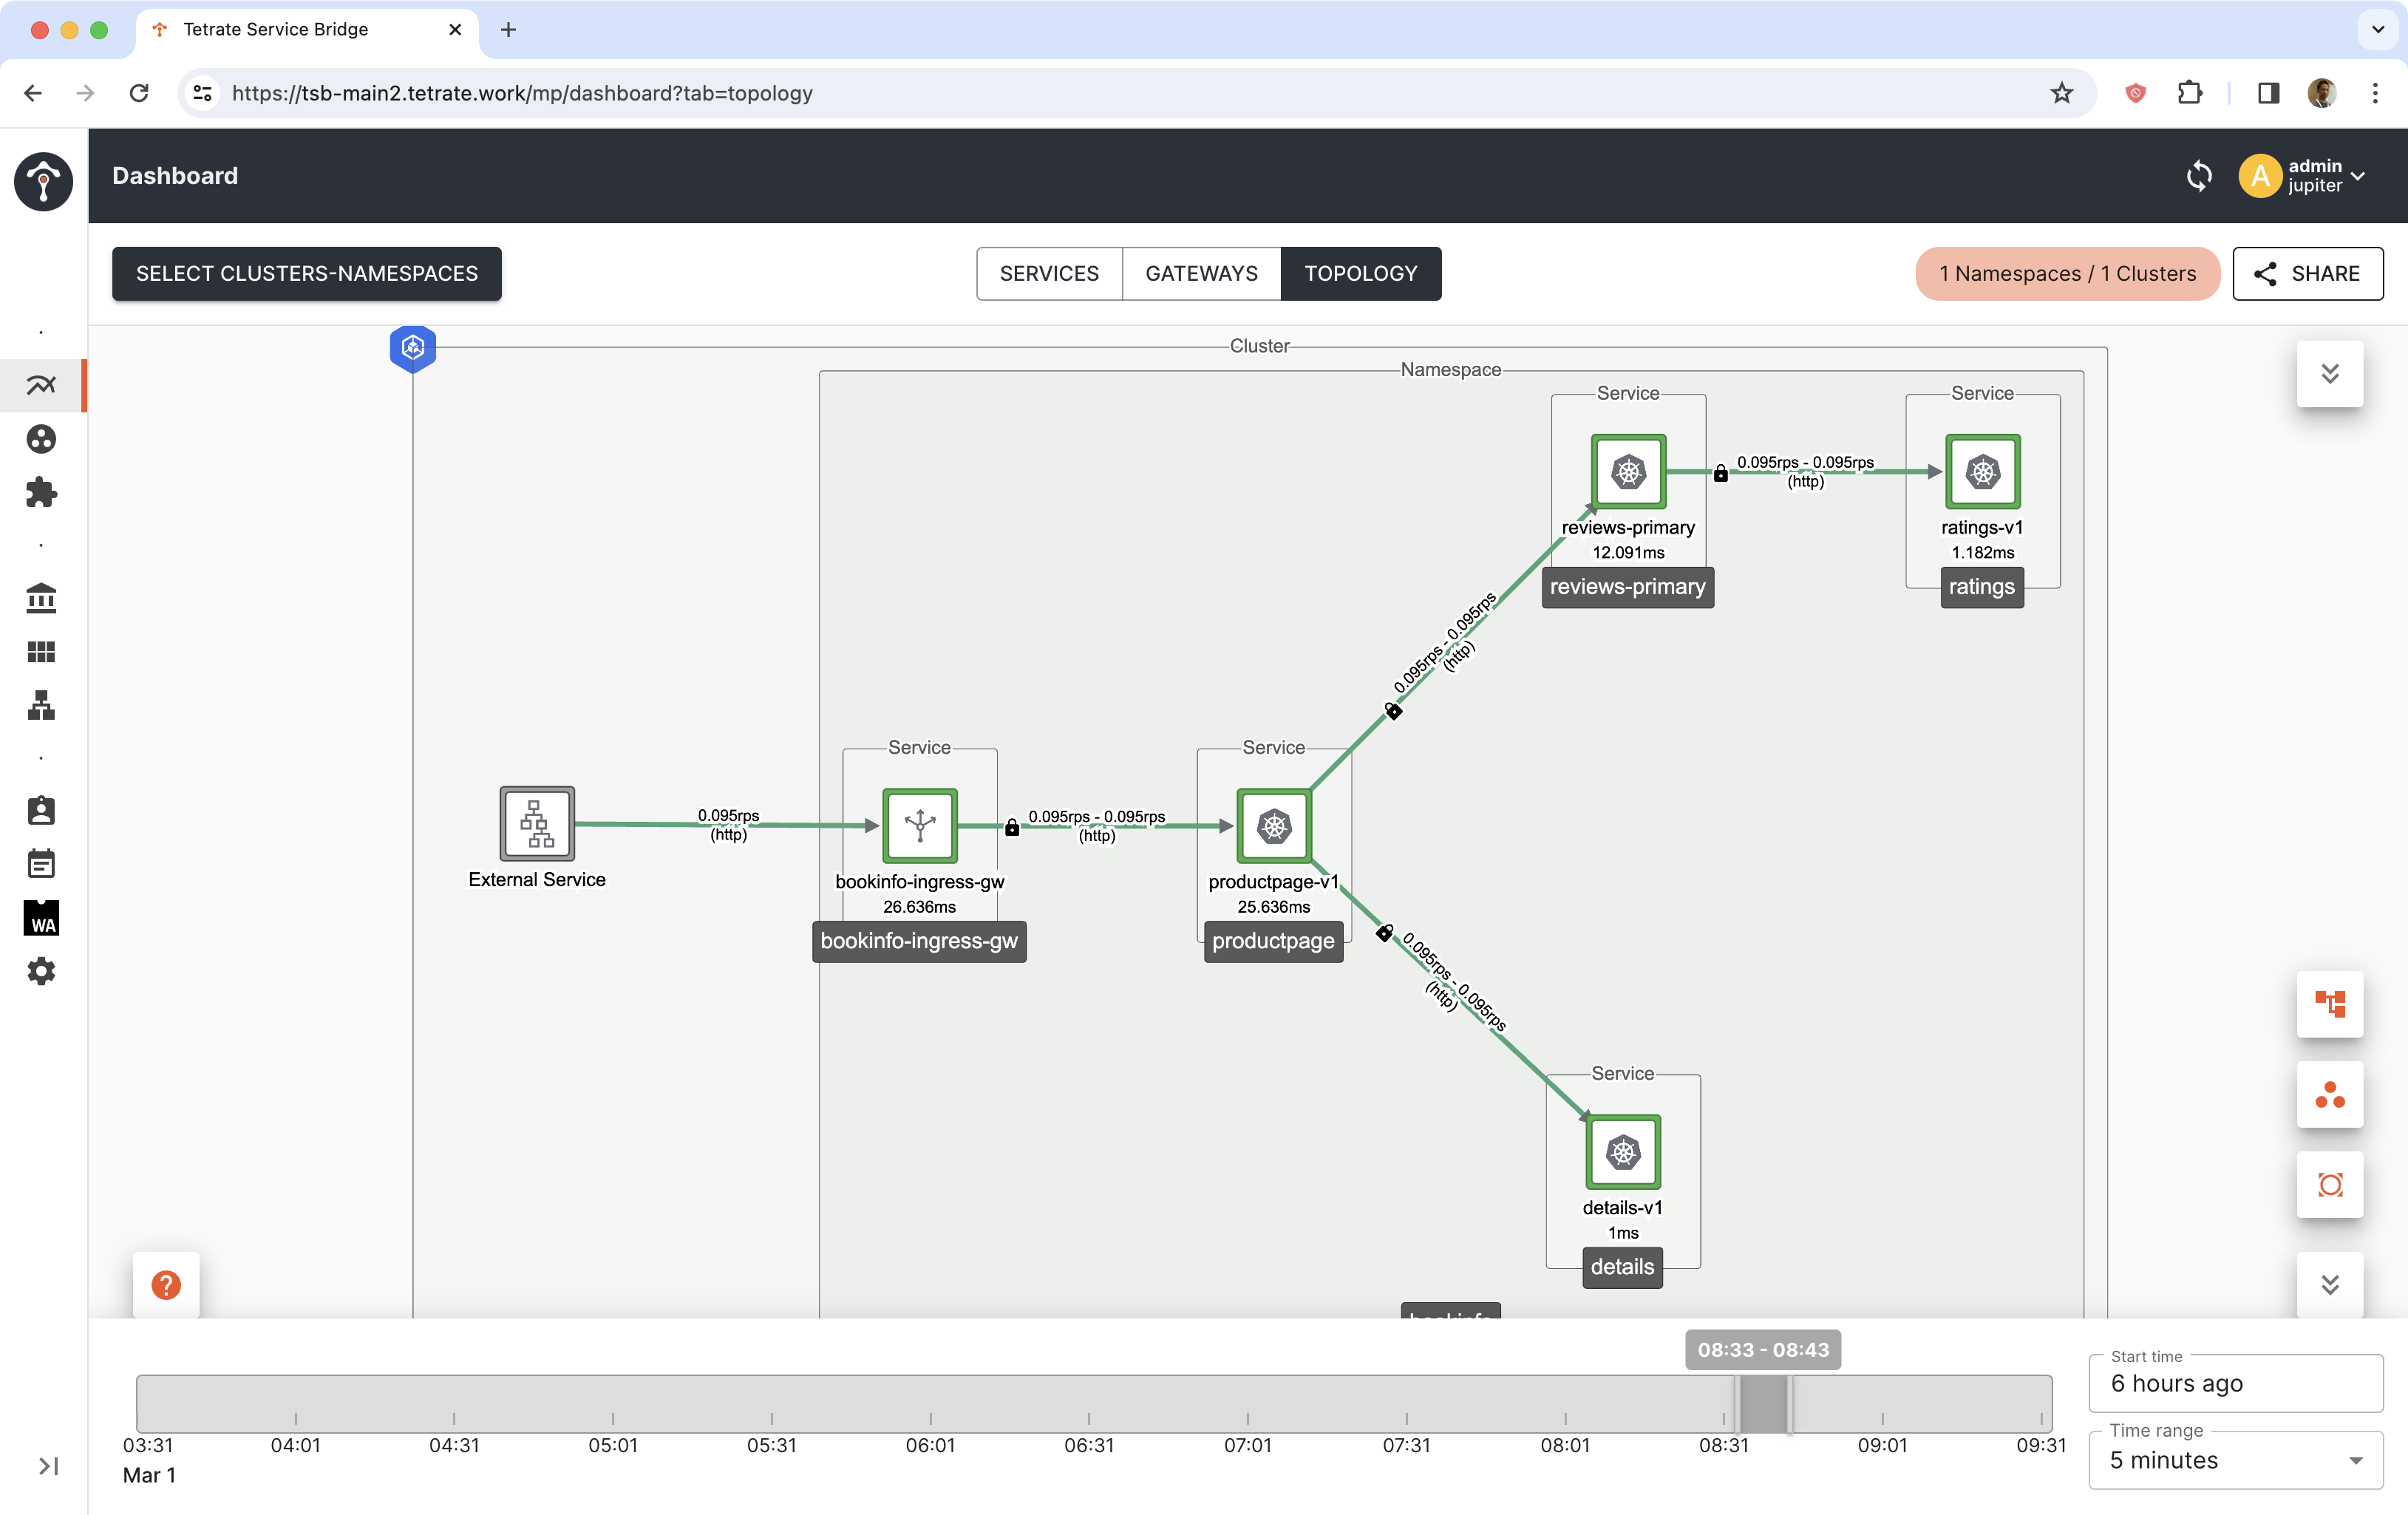Click the 0.095rps (http) External Service edge label
2408x1515 pixels.
point(728,825)
